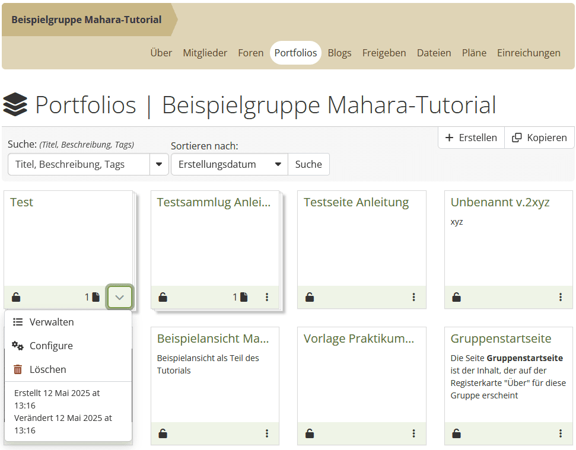Open the Blogs group tab
576x450 pixels.
pyautogui.click(x=339, y=53)
